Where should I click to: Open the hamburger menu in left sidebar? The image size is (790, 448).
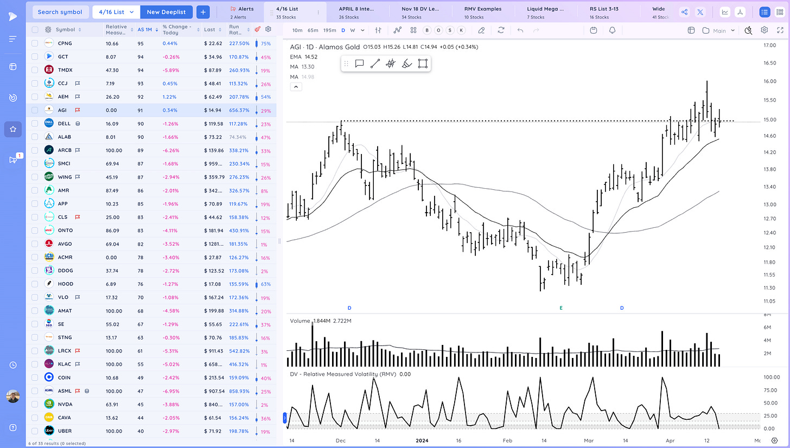12,39
